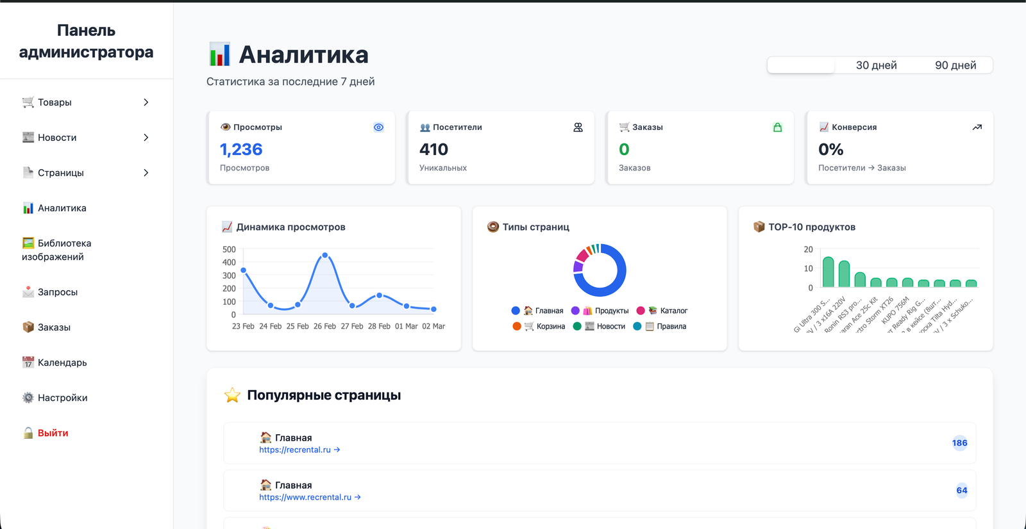Image resolution: width=1026 pixels, height=529 pixels.
Task: Click the chart icon beside Динамика просмотров
Action: tap(227, 227)
